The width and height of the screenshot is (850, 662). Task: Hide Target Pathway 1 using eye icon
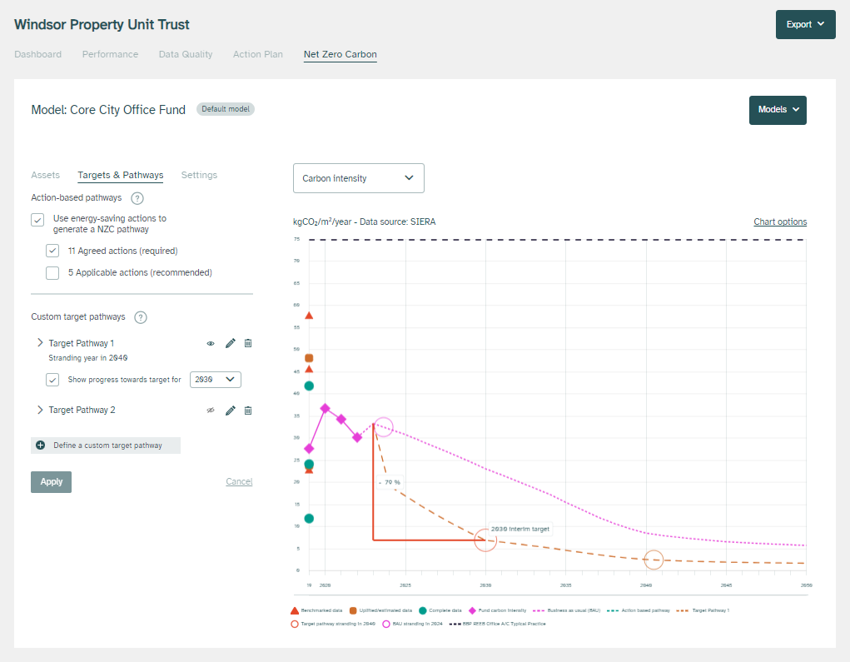(x=211, y=343)
